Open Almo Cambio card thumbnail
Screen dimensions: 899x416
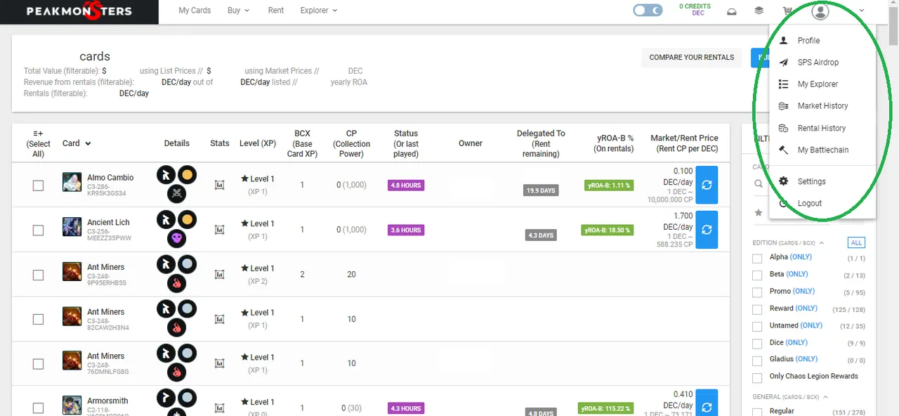click(72, 182)
